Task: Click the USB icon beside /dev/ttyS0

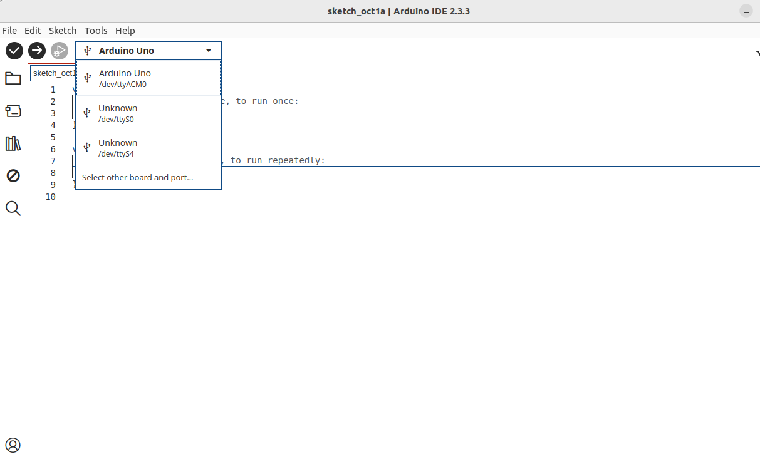Action: coord(87,113)
